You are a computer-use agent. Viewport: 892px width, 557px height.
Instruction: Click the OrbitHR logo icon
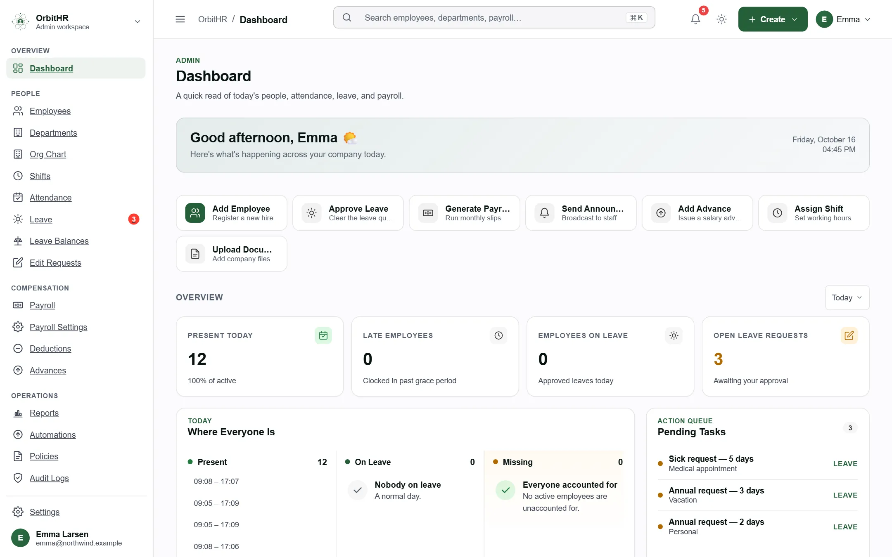tap(20, 21)
